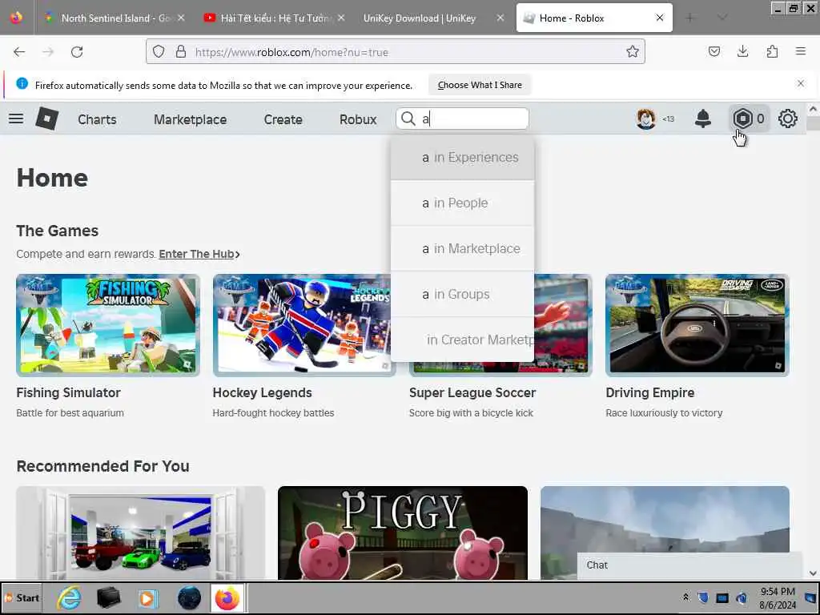Search 'a' in Groups
This screenshot has width=820, height=615.
point(462,294)
